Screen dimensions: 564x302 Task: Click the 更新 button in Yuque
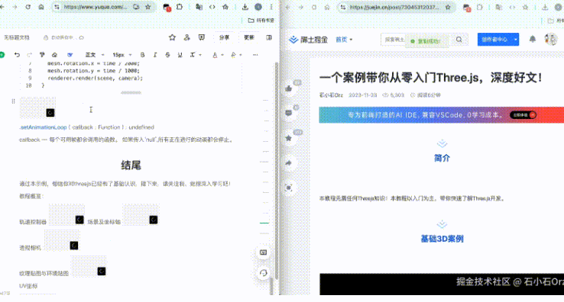coord(249,37)
